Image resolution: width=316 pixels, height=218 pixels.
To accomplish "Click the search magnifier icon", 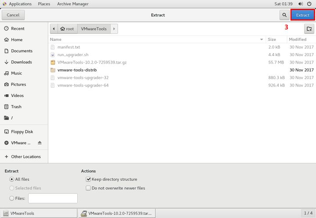I will pos(284,15).
